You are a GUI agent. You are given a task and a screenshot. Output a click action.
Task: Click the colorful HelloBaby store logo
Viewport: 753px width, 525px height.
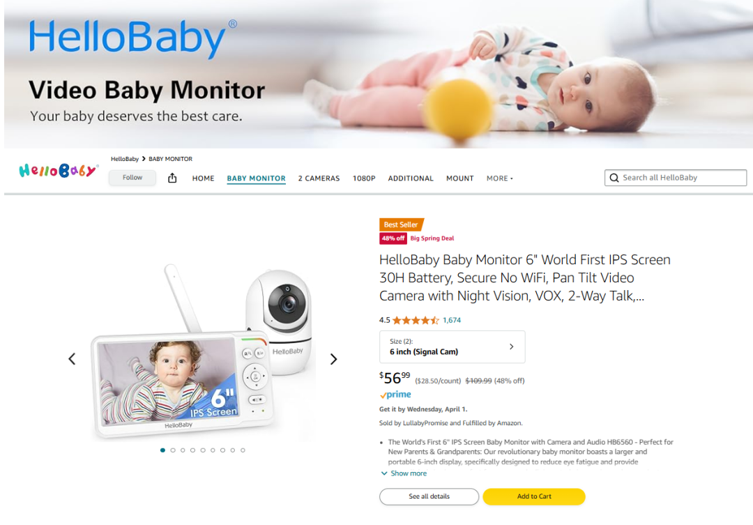(x=59, y=171)
